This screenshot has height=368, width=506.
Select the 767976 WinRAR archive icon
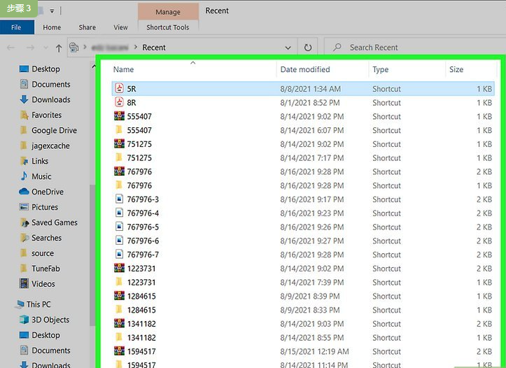120,171
